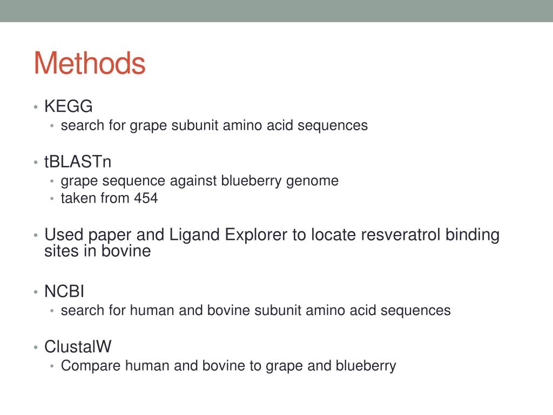
Task: Select the "KEGG" bullet heading
Action: coord(69,106)
